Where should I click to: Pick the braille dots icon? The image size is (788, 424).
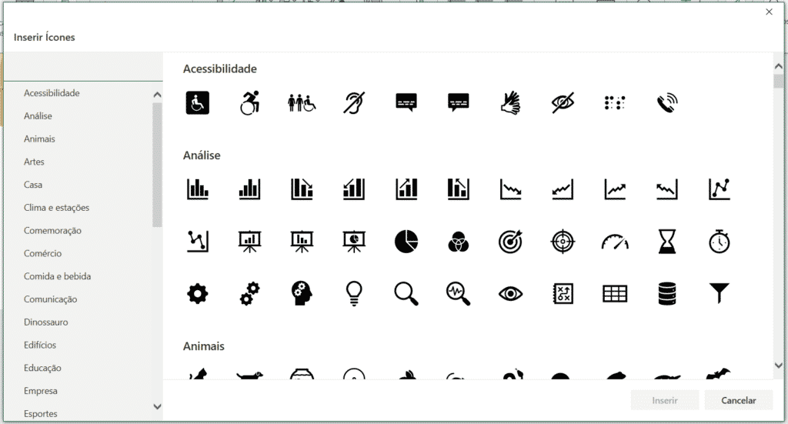point(614,102)
